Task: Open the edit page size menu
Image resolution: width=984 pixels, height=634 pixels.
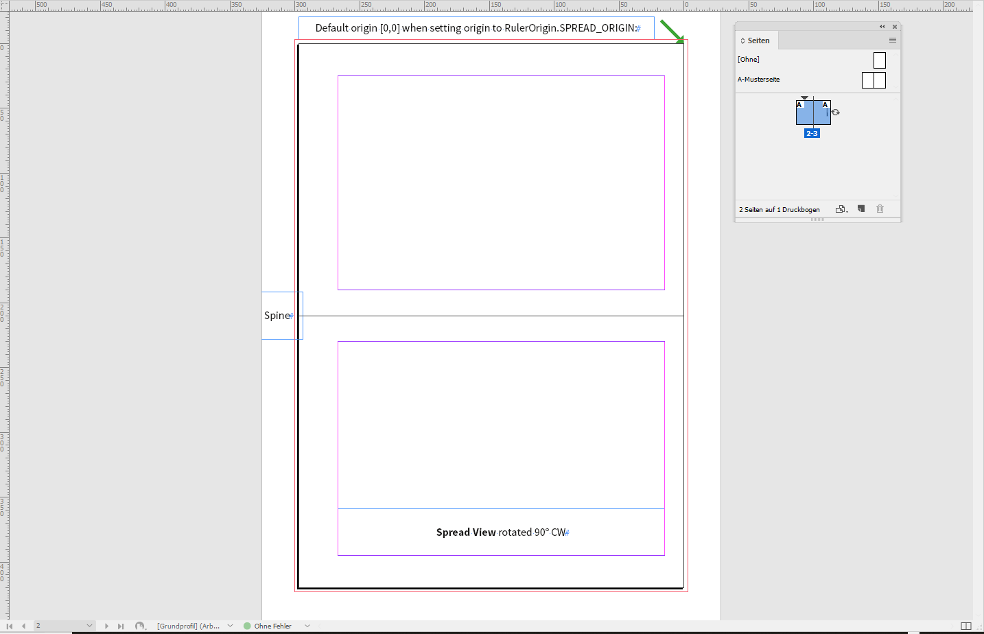Action: (x=842, y=209)
